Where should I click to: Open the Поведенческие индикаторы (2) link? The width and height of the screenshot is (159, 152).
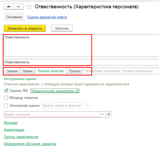55,91
